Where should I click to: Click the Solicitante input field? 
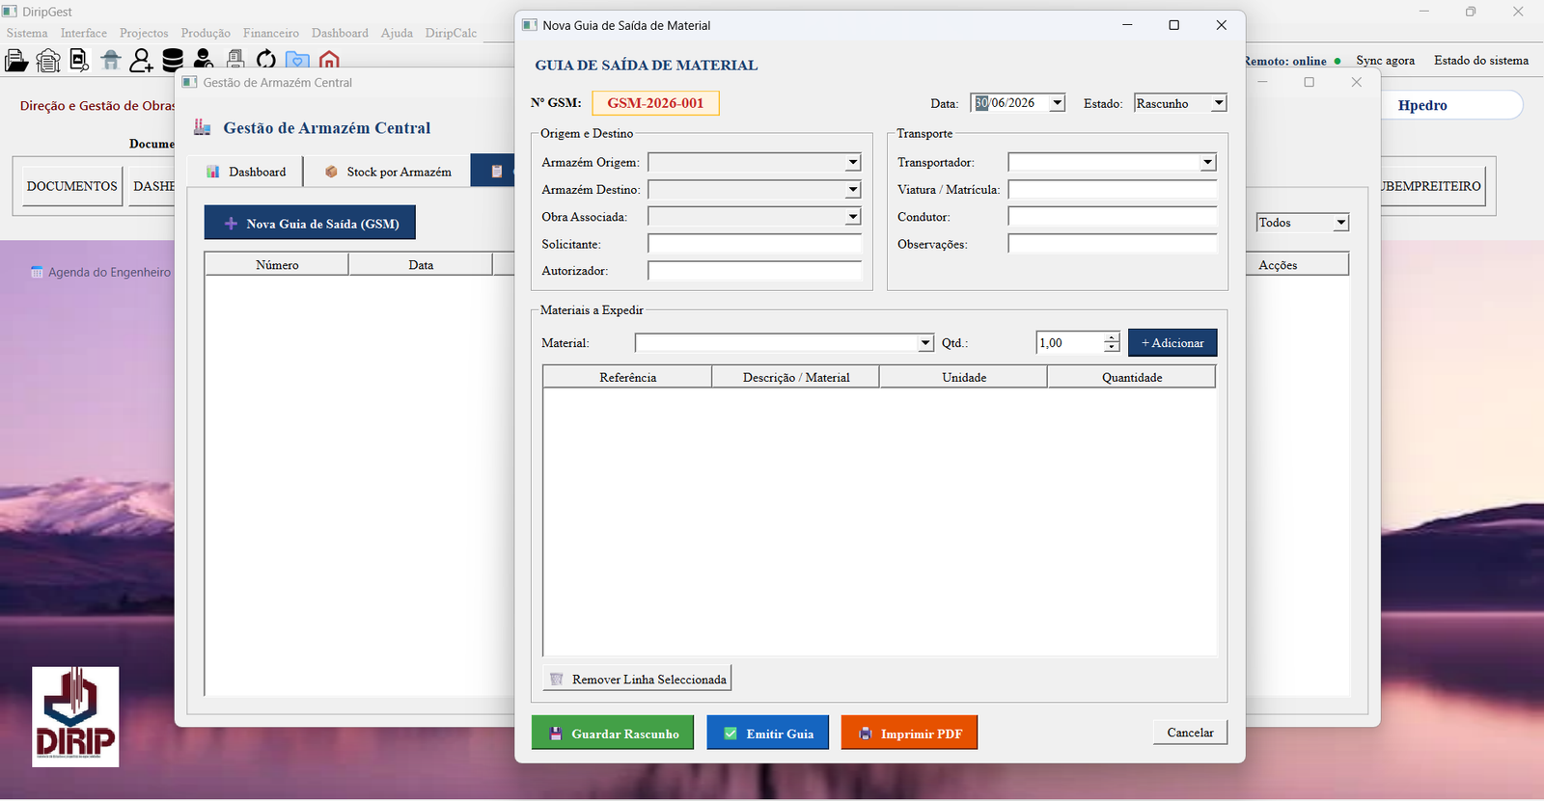point(755,244)
